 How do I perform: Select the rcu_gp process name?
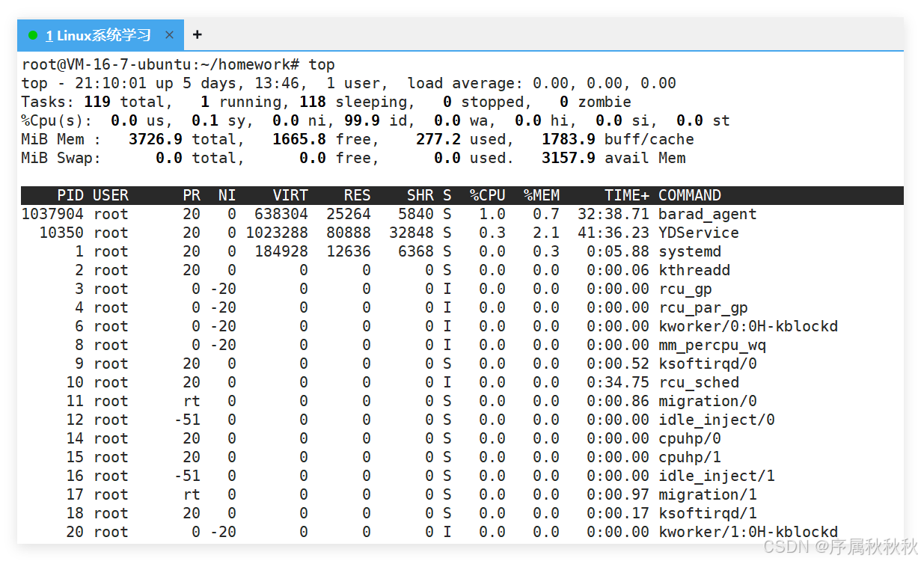[685, 289]
